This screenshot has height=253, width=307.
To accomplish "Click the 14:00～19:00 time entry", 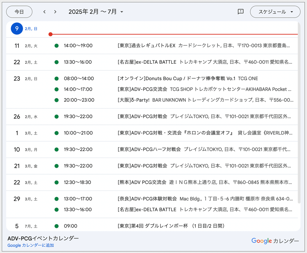I will click(x=78, y=46).
